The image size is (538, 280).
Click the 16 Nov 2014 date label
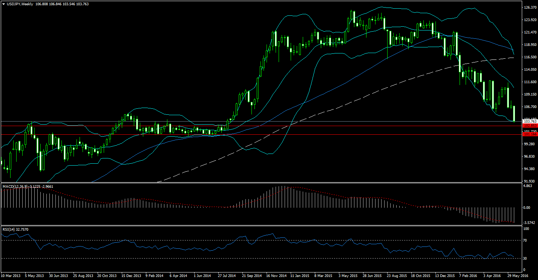pyautogui.click(x=277, y=276)
